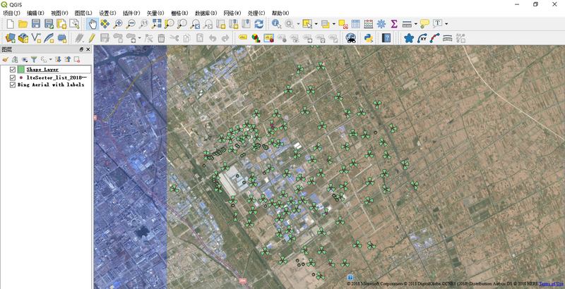The height and width of the screenshot is (289, 565).
Task: Uncheck Shape_Layer visibility checkbox
Action: pyautogui.click(x=13, y=69)
